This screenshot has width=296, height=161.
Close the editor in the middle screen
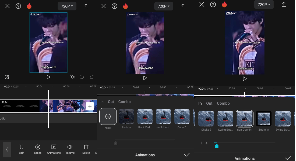pyautogui.click(x=103, y=6)
